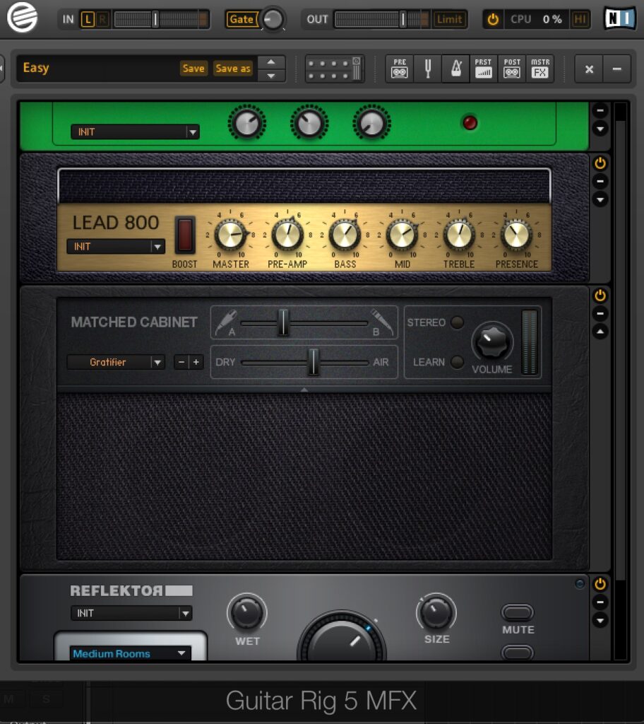Expand the green pedal module down arrow
Screen dimensions: 644x724
600,129
